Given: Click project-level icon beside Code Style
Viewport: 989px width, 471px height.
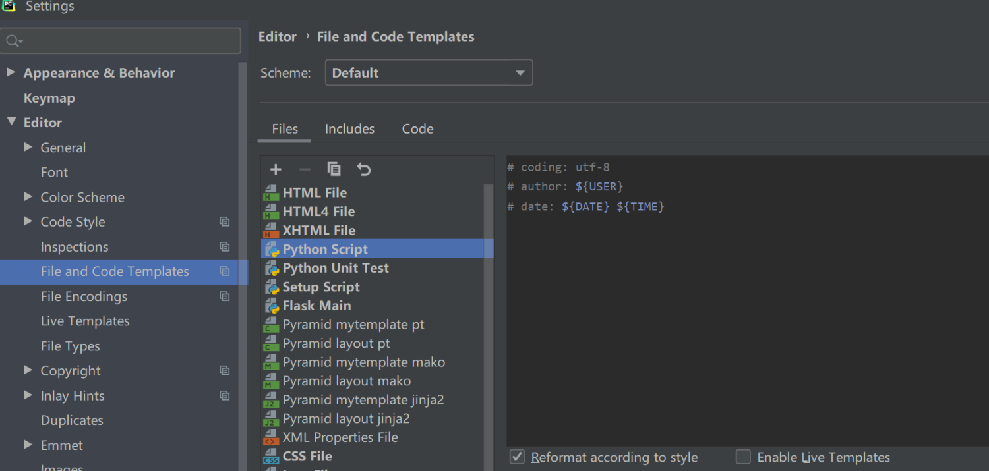Looking at the screenshot, I should [225, 222].
